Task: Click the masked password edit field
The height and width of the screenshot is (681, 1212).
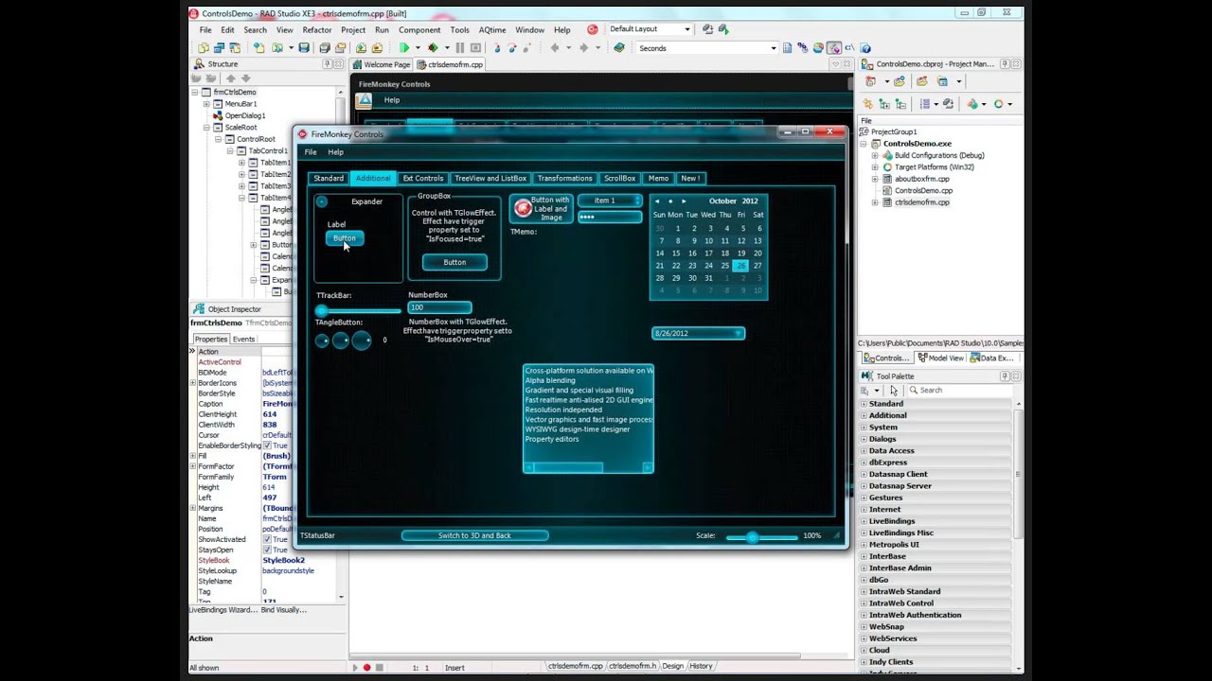Action: click(609, 217)
